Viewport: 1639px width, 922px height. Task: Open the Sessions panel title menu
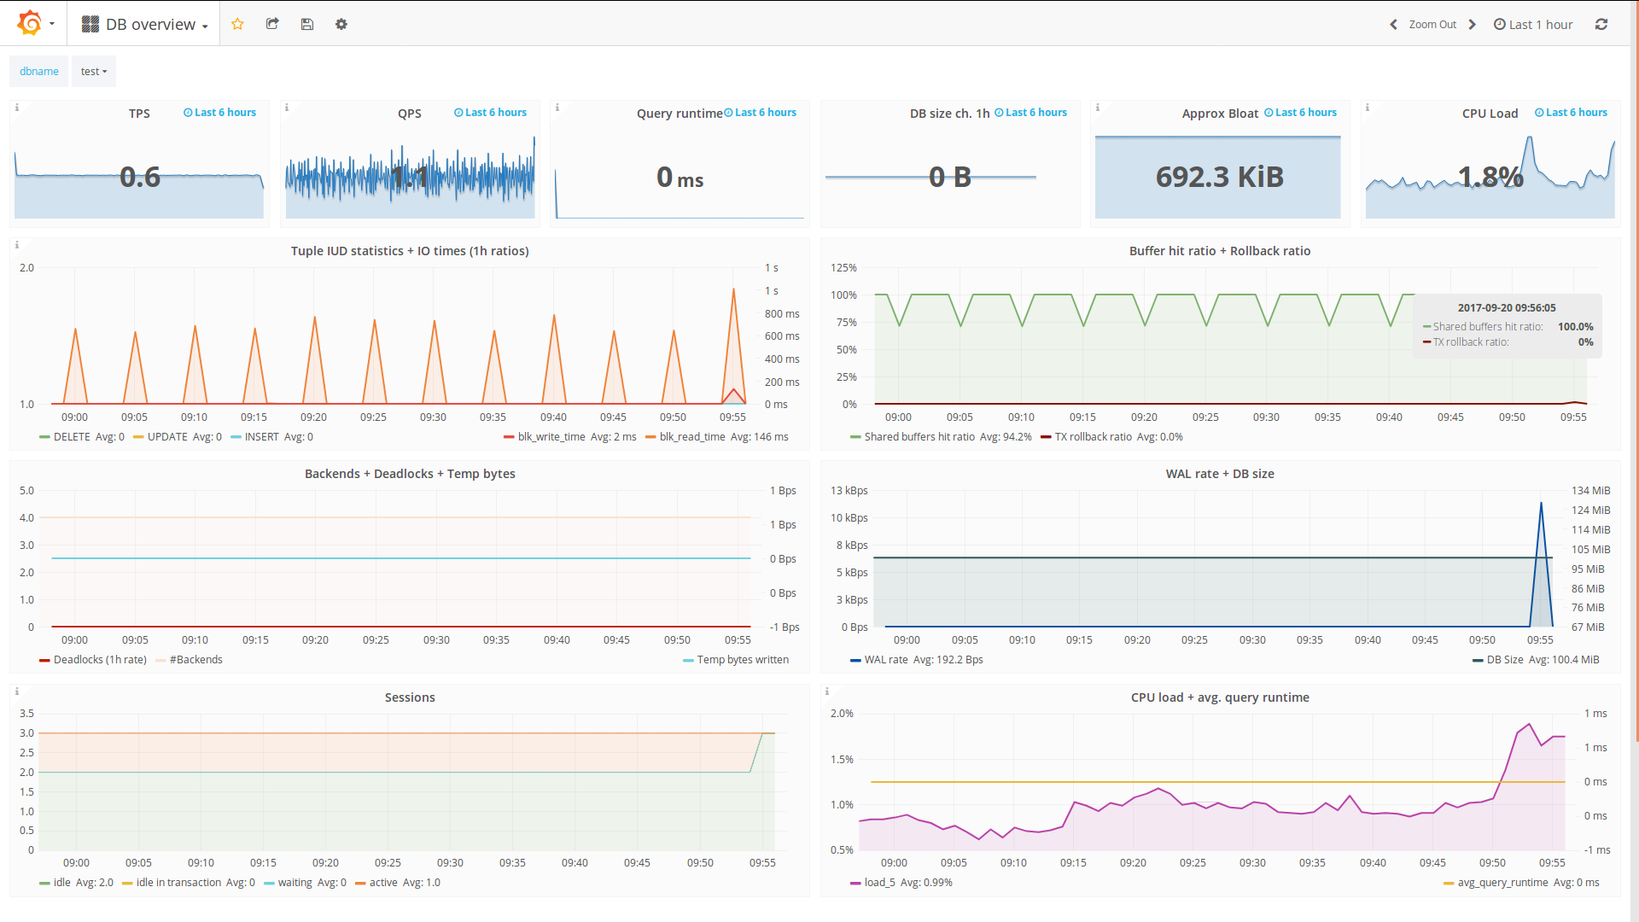click(x=410, y=697)
